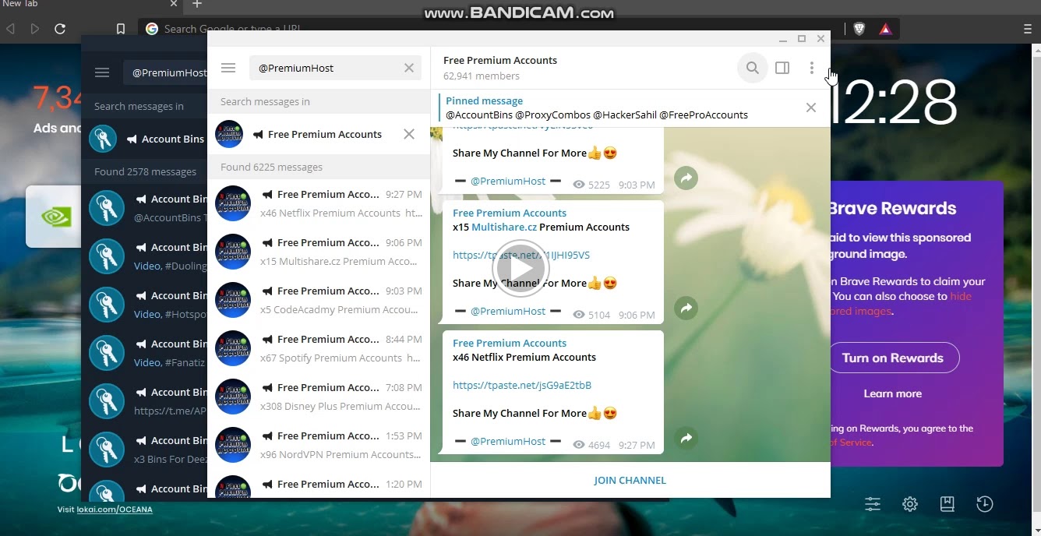Open Brave Shields lion icon
The image size is (1041, 536).
pos(859,29)
